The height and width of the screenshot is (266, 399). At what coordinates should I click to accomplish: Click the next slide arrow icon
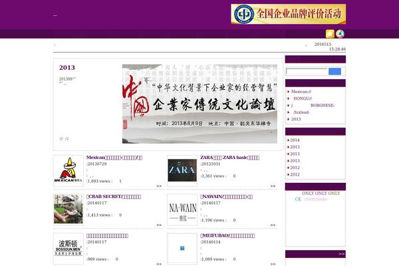point(67,139)
